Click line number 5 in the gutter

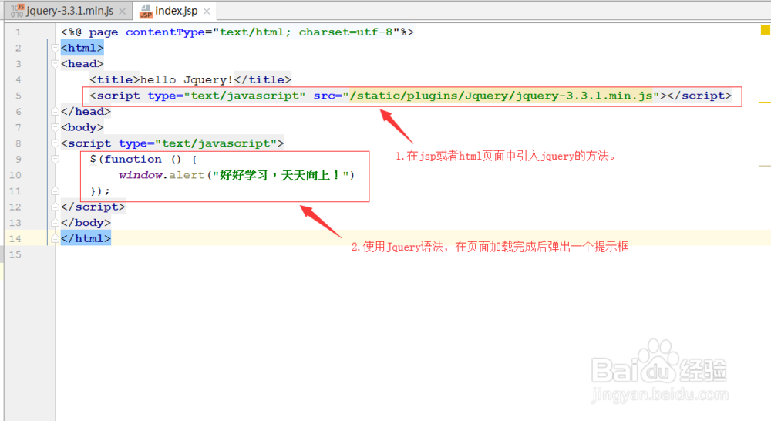(x=19, y=96)
